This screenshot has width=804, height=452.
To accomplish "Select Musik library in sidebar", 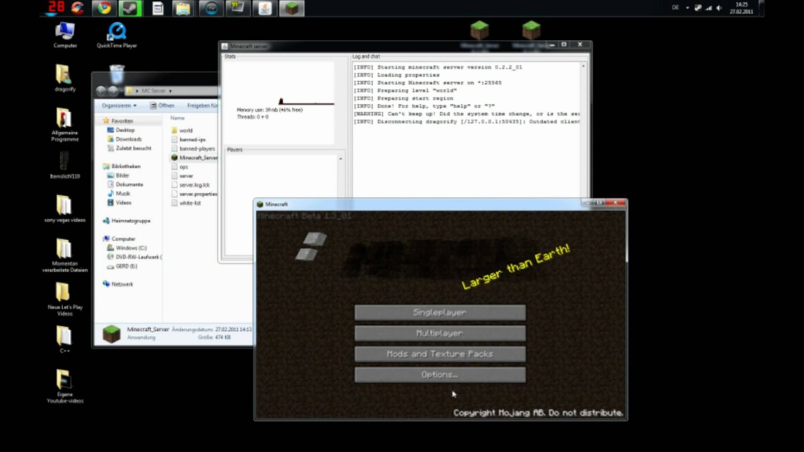I will [x=123, y=193].
